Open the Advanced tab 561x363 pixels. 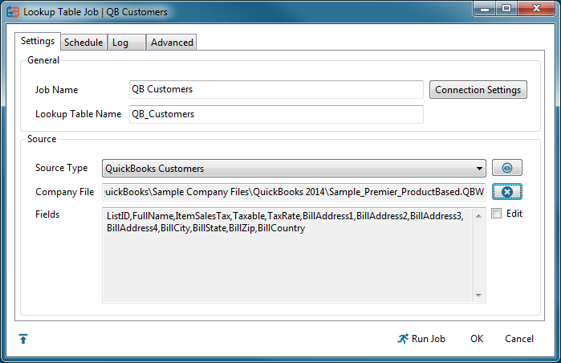point(172,43)
